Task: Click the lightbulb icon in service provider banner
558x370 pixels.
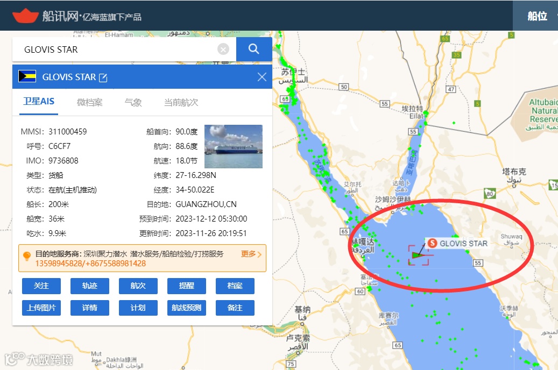Action: point(27,256)
